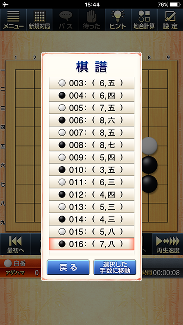Click the 戻る back button
Viewport: 183px width, 325px height.
click(68, 267)
